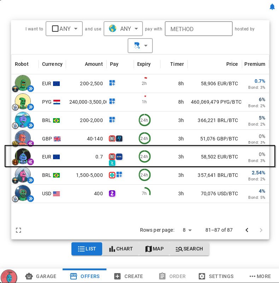Viewport: 279px width, 283px height.
Task: Click the 24h expiry circle in GBP row
Action: point(144,138)
